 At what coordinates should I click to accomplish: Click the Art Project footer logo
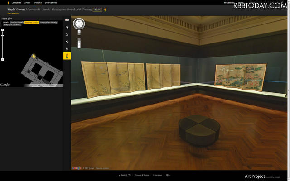coord(255,176)
